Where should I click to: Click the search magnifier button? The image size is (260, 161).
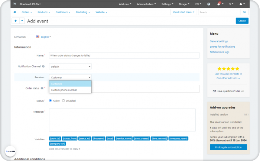pos(244,12)
